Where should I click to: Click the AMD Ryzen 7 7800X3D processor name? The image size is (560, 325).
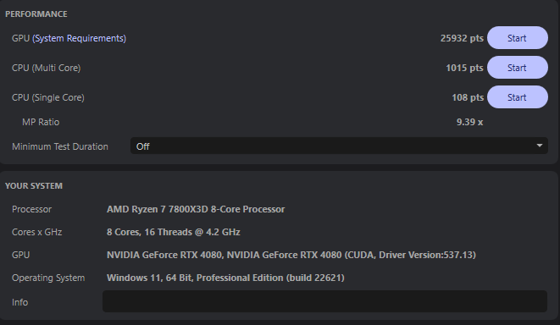[x=196, y=209]
